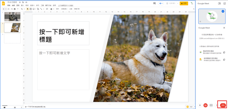Click the insert image icon
Image resolution: width=228 pixels, height=109 pixels.
pyautogui.click(x=34, y=9)
